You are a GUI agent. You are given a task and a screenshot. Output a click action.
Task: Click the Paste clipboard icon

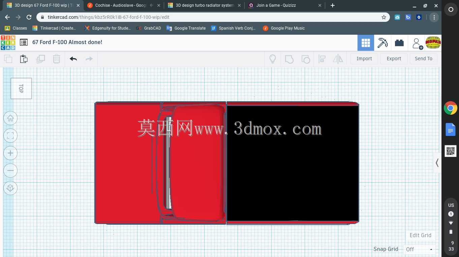(x=24, y=59)
